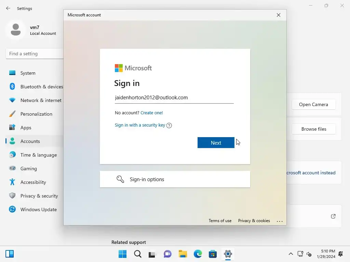Click the Microsoft account instead link
The width and height of the screenshot is (350, 262).
tap(311, 173)
